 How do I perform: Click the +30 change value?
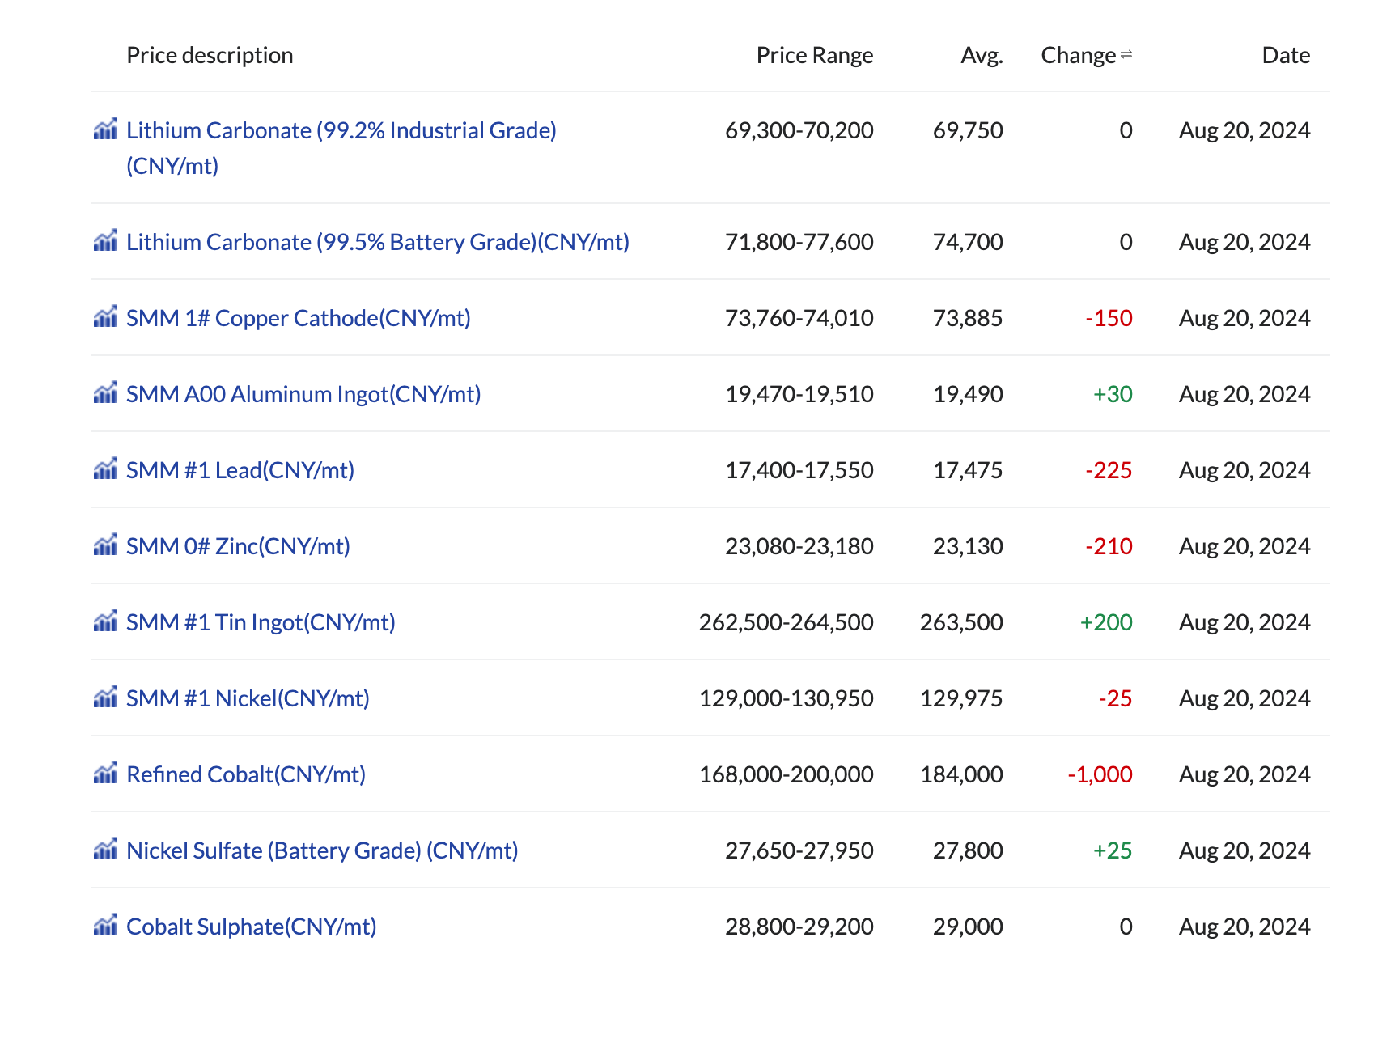coord(1113,394)
